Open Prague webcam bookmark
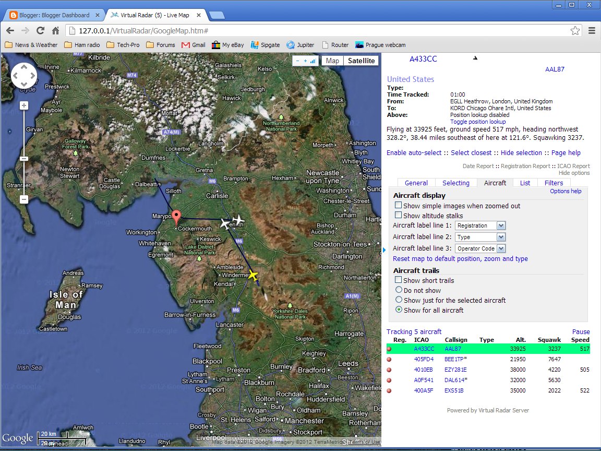Viewport: 601px width, 451px height. point(380,45)
